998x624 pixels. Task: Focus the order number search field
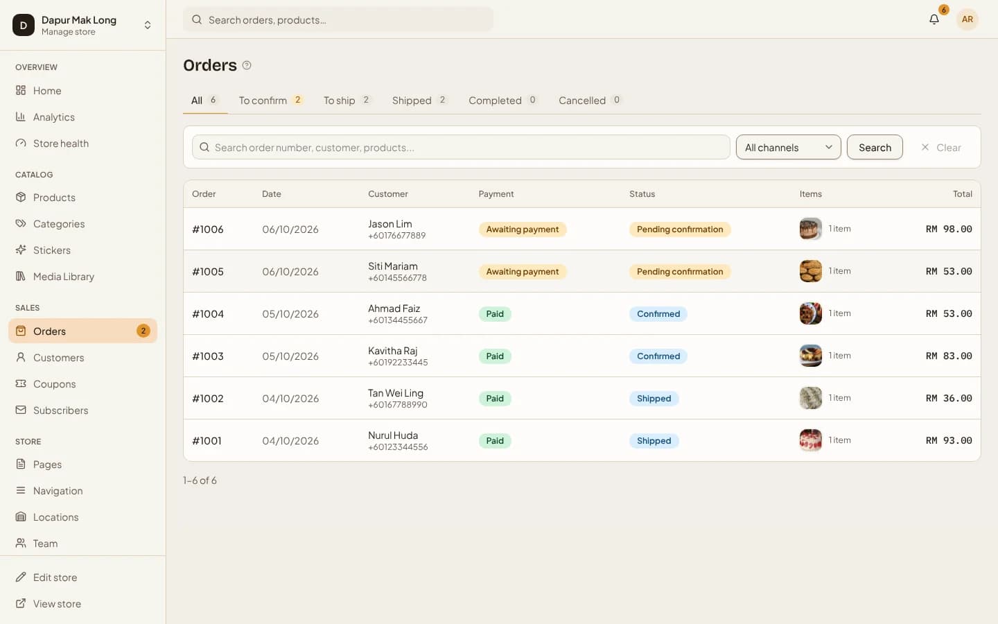461,147
